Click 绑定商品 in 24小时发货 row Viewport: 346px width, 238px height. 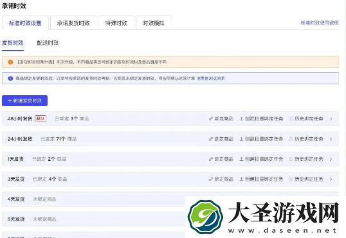221,139
